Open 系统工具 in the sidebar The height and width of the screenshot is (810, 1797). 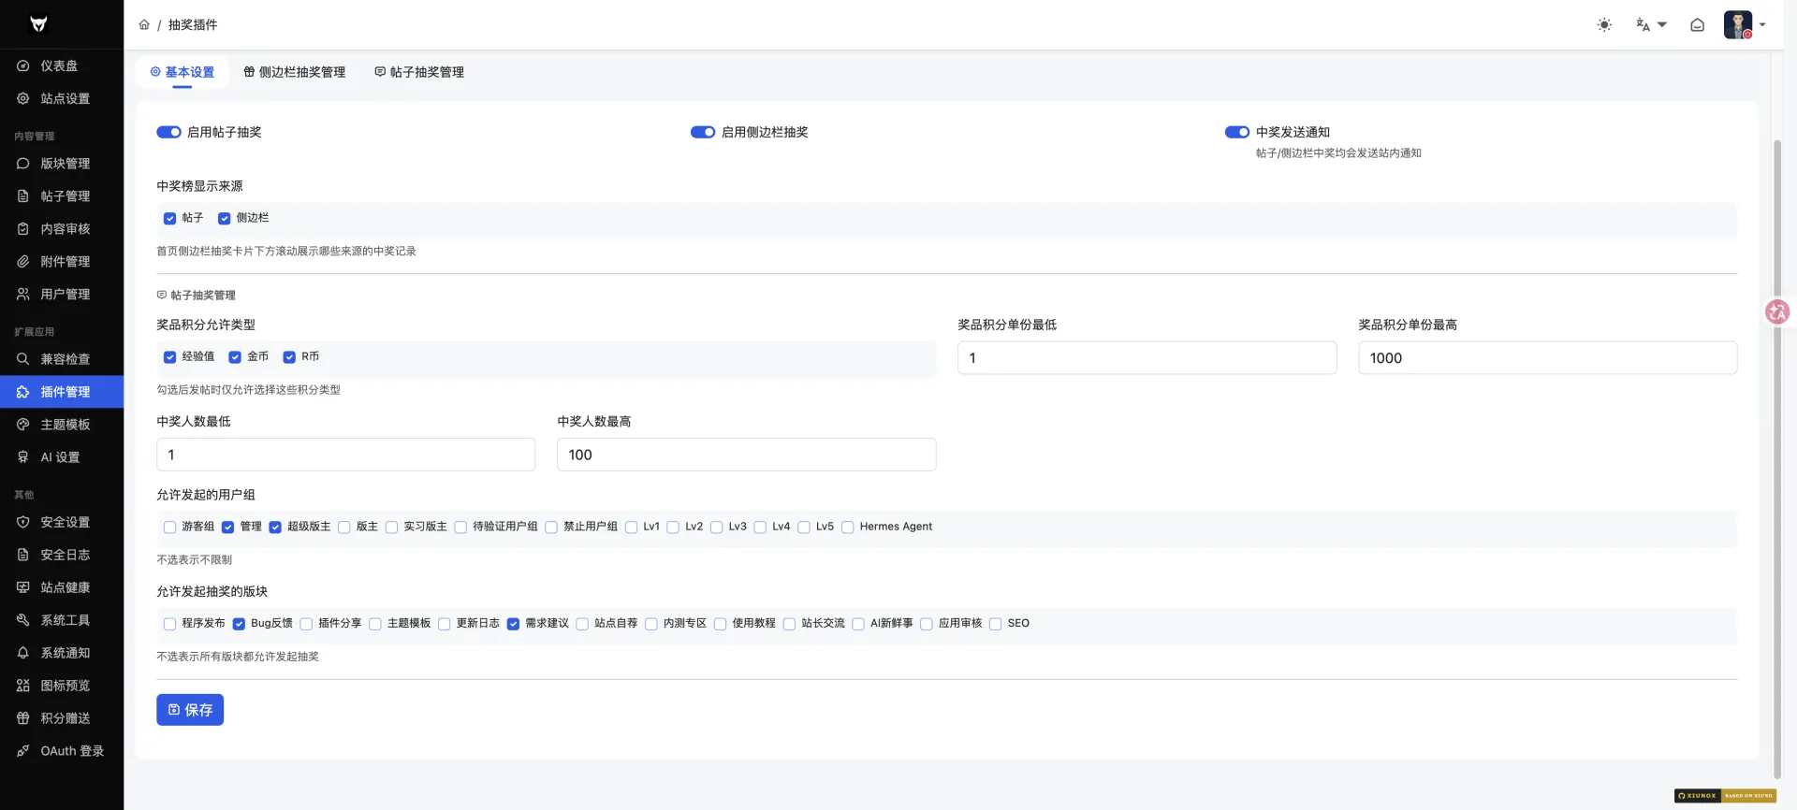click(62, 620)
